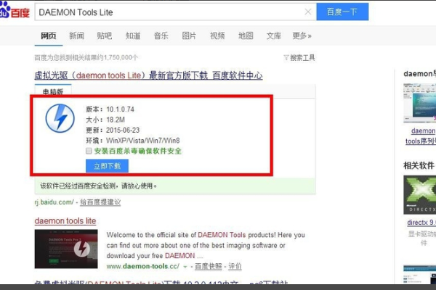
Task: Expand the 更多 (More) menu
Action: pos(302,36)
